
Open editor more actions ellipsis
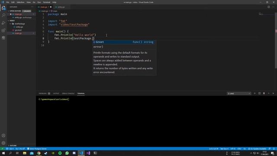(273, 7)
